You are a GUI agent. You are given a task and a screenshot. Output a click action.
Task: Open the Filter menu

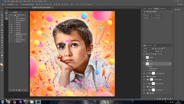pyautogui.click(x=29, y=1)
